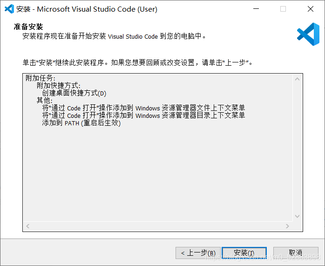Click the 安装(I) install button
The image size is (325, 266).
pyautogui.click(x=244, y=253)
